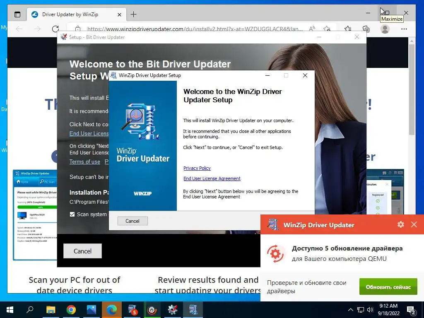Open WinZip Driver Updater setup taskbar icon
This screenshot has height=318, width=424.
click(193, 310)
